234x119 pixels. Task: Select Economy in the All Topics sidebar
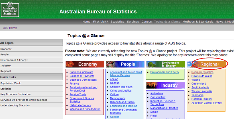click(31, 49)
